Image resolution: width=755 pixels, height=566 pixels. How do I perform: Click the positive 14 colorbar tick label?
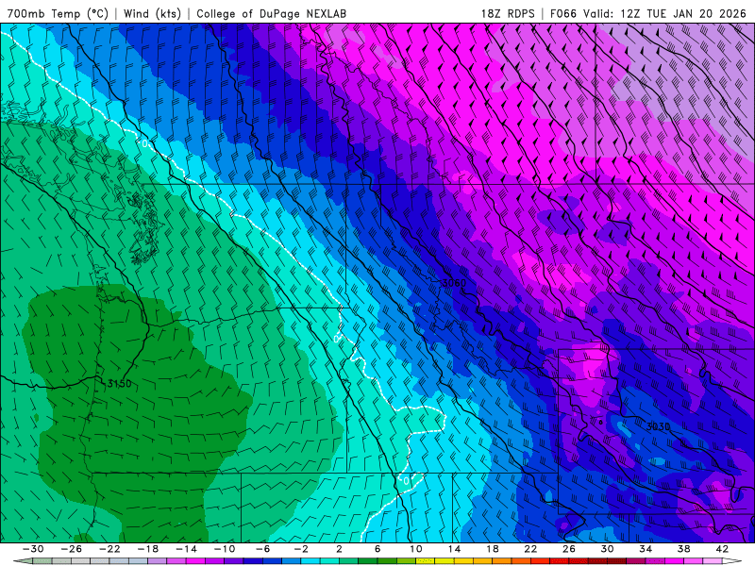[455, 549]
